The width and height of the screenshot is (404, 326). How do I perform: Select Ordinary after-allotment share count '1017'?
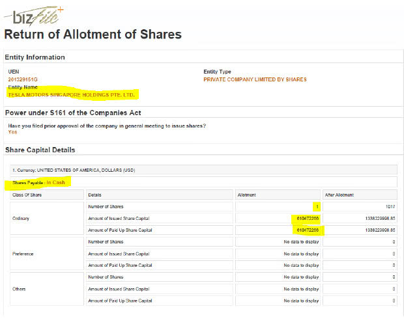click(390, 207)
